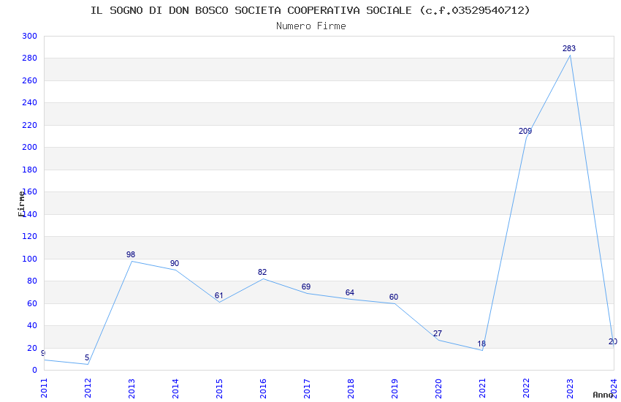Click x-axis year label 2021
This screenshot has width=621, height=402.
[x=482, y=388]
